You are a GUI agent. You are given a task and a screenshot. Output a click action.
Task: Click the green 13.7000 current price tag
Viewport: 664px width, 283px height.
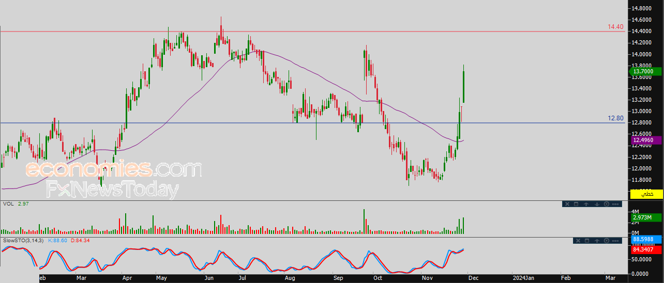pos(646,71)
